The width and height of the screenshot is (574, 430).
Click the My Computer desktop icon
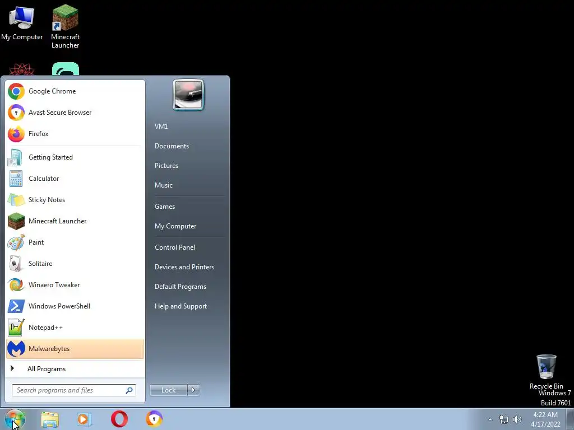point(22,24)
